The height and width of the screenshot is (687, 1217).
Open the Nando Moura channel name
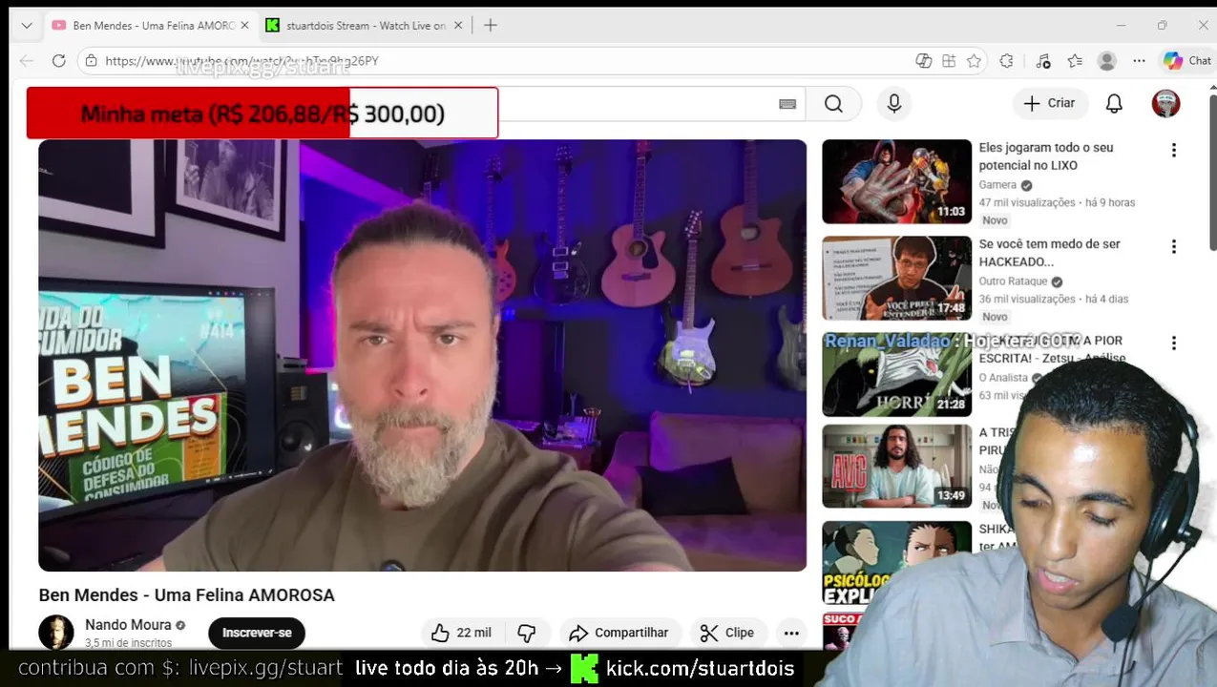click(x=128, y=625)
